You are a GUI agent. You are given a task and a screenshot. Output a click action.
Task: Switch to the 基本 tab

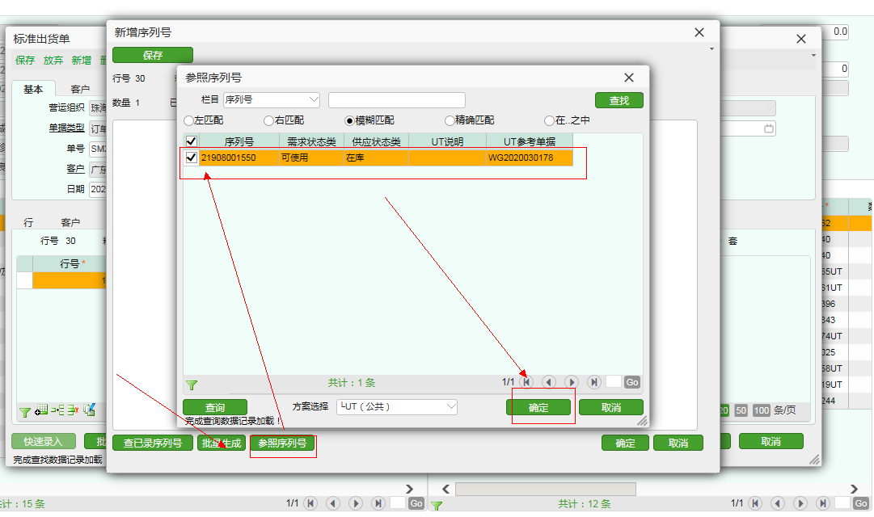click(33, 89)
